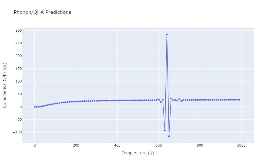The height and width of the screenshot is (165, 276).
Task: Click the data point near −93 before the peak
Action: click(x=165, y=131)
